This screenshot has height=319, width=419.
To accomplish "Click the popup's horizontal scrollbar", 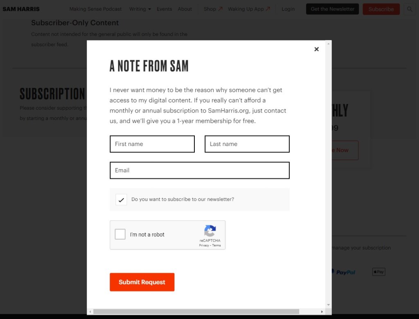I will [x=196, y=312].
